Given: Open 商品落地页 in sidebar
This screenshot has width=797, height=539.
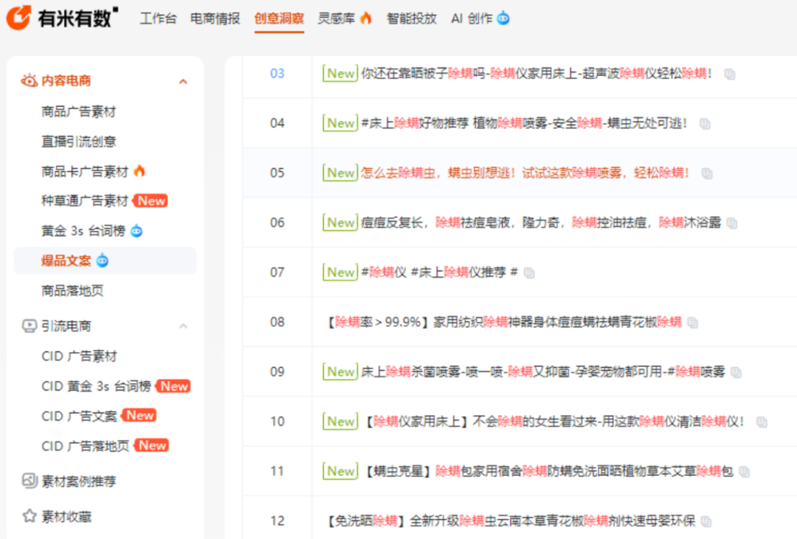Looking at the screenshot, I should coord(72,290).
